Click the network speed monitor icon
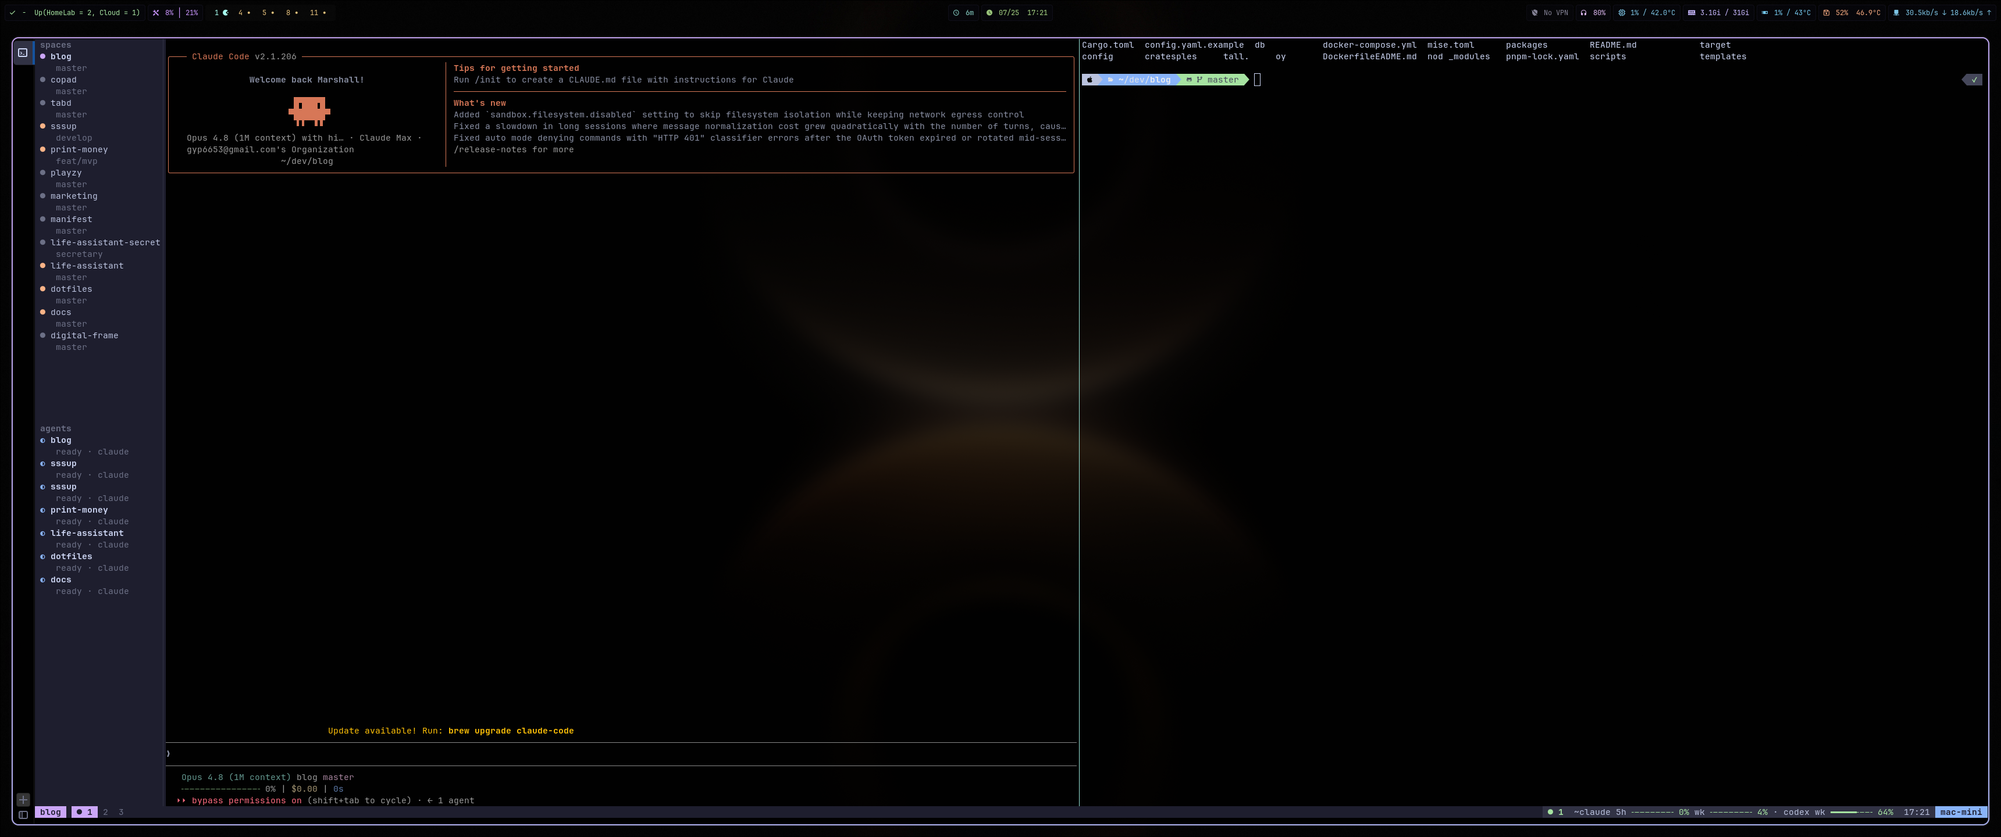Viewport: 2001px width, 837px height. click(1896, 13)
